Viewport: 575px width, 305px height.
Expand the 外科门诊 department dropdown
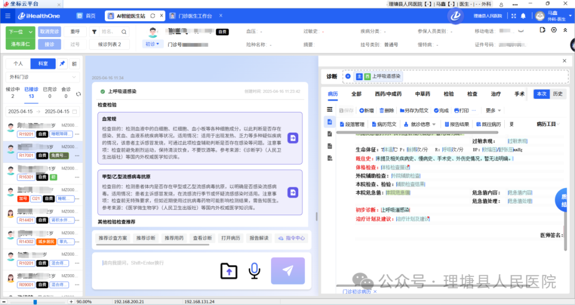coord(42,78)
